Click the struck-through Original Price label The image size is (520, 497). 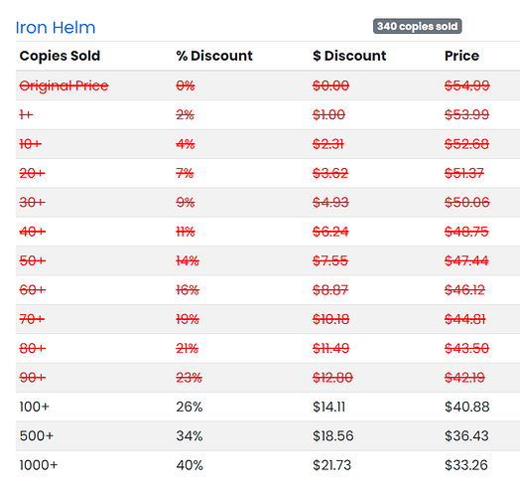point(64,85)
